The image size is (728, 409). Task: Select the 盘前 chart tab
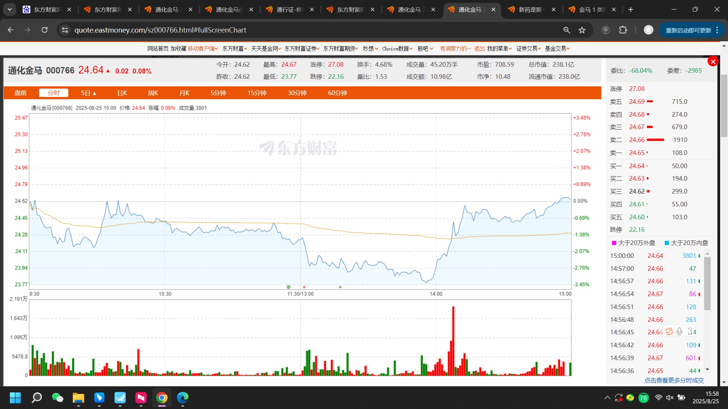pyautogui.click(x=20, y=93)
